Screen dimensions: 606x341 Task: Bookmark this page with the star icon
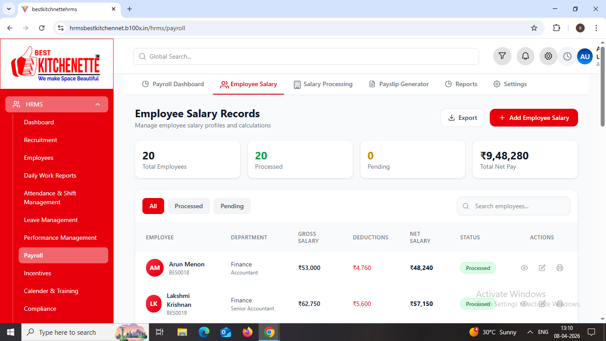pos(534,28)
